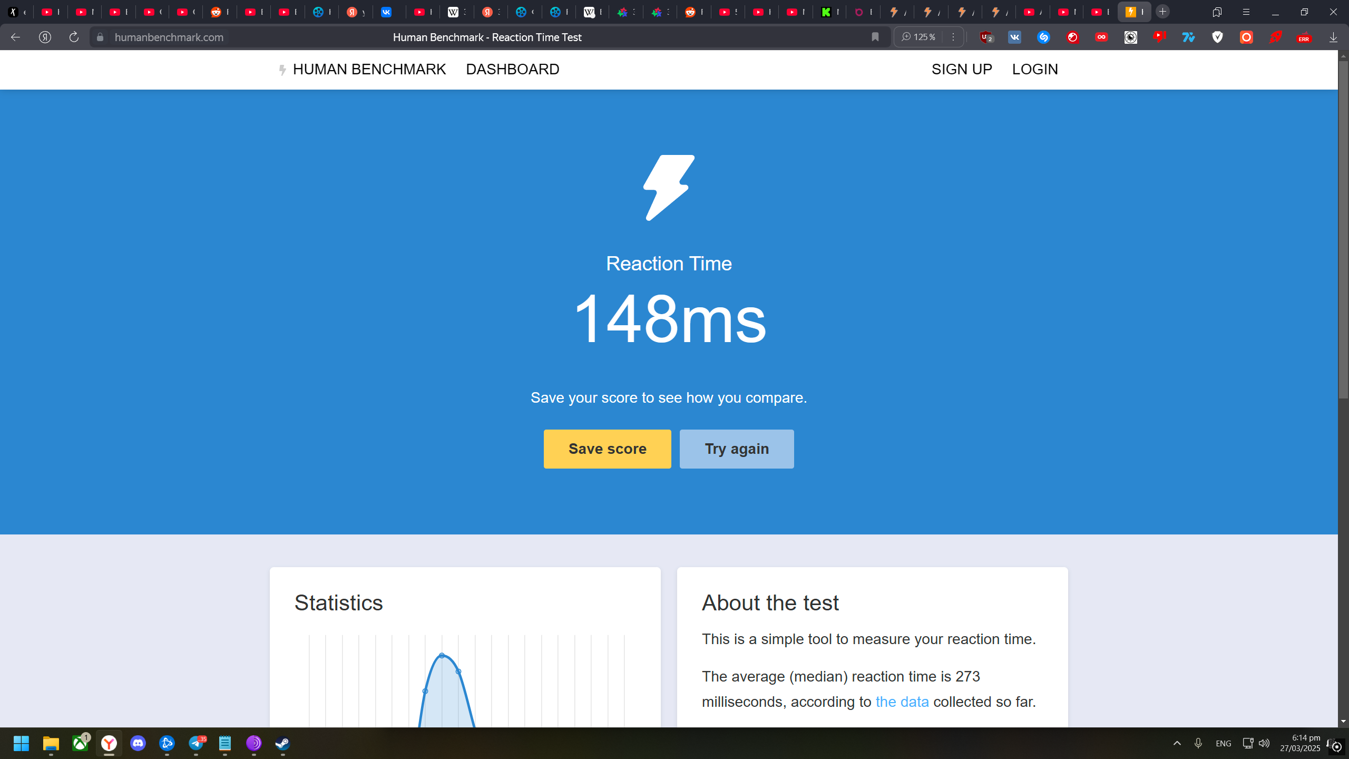Open File Explorer from the taskbar
This screenshot has width=1349, height=759.
pyautogui.click(x=51, y=743)
